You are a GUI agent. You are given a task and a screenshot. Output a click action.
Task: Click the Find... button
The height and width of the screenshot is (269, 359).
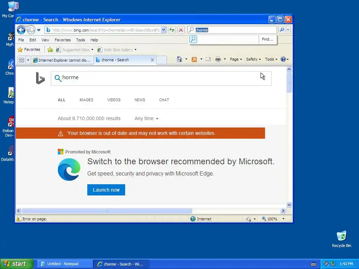267,39
